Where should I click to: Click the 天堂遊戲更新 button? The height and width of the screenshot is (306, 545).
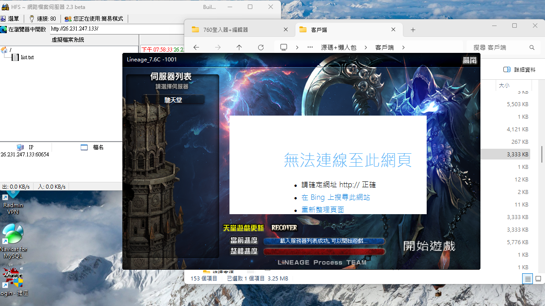coord(244,228)
